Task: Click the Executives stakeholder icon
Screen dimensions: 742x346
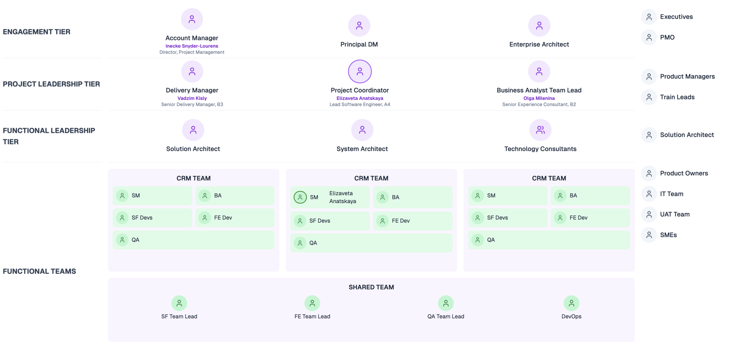Action: pyautogui.click(x=649, y=17)
